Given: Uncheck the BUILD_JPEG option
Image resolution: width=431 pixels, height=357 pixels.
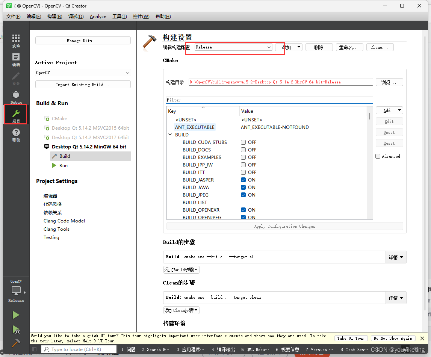Looking at the screenshot, I should click(x=243, y=195).
